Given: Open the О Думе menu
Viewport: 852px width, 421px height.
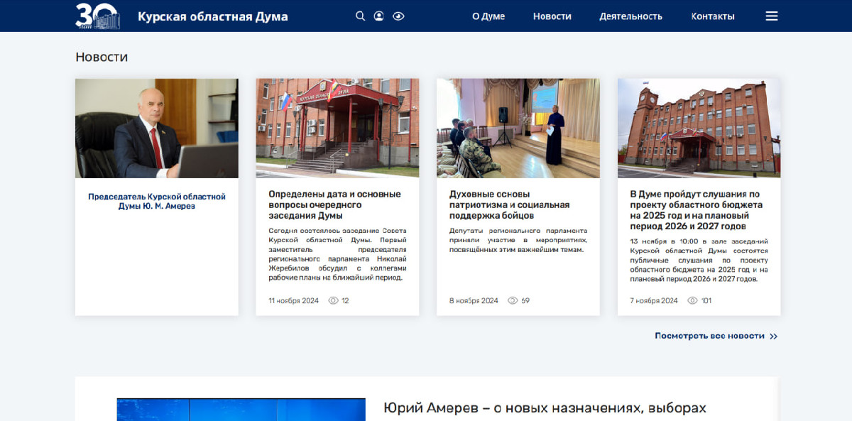Looking at the screenshot, I should tap(488, 16).
